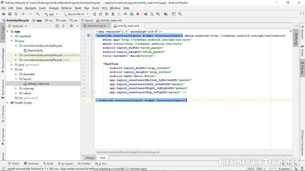Image resolution: width=305 pixels, height=171 pixels.
Task: Open project panel gear settings
Action: click(x=71, y=26)
